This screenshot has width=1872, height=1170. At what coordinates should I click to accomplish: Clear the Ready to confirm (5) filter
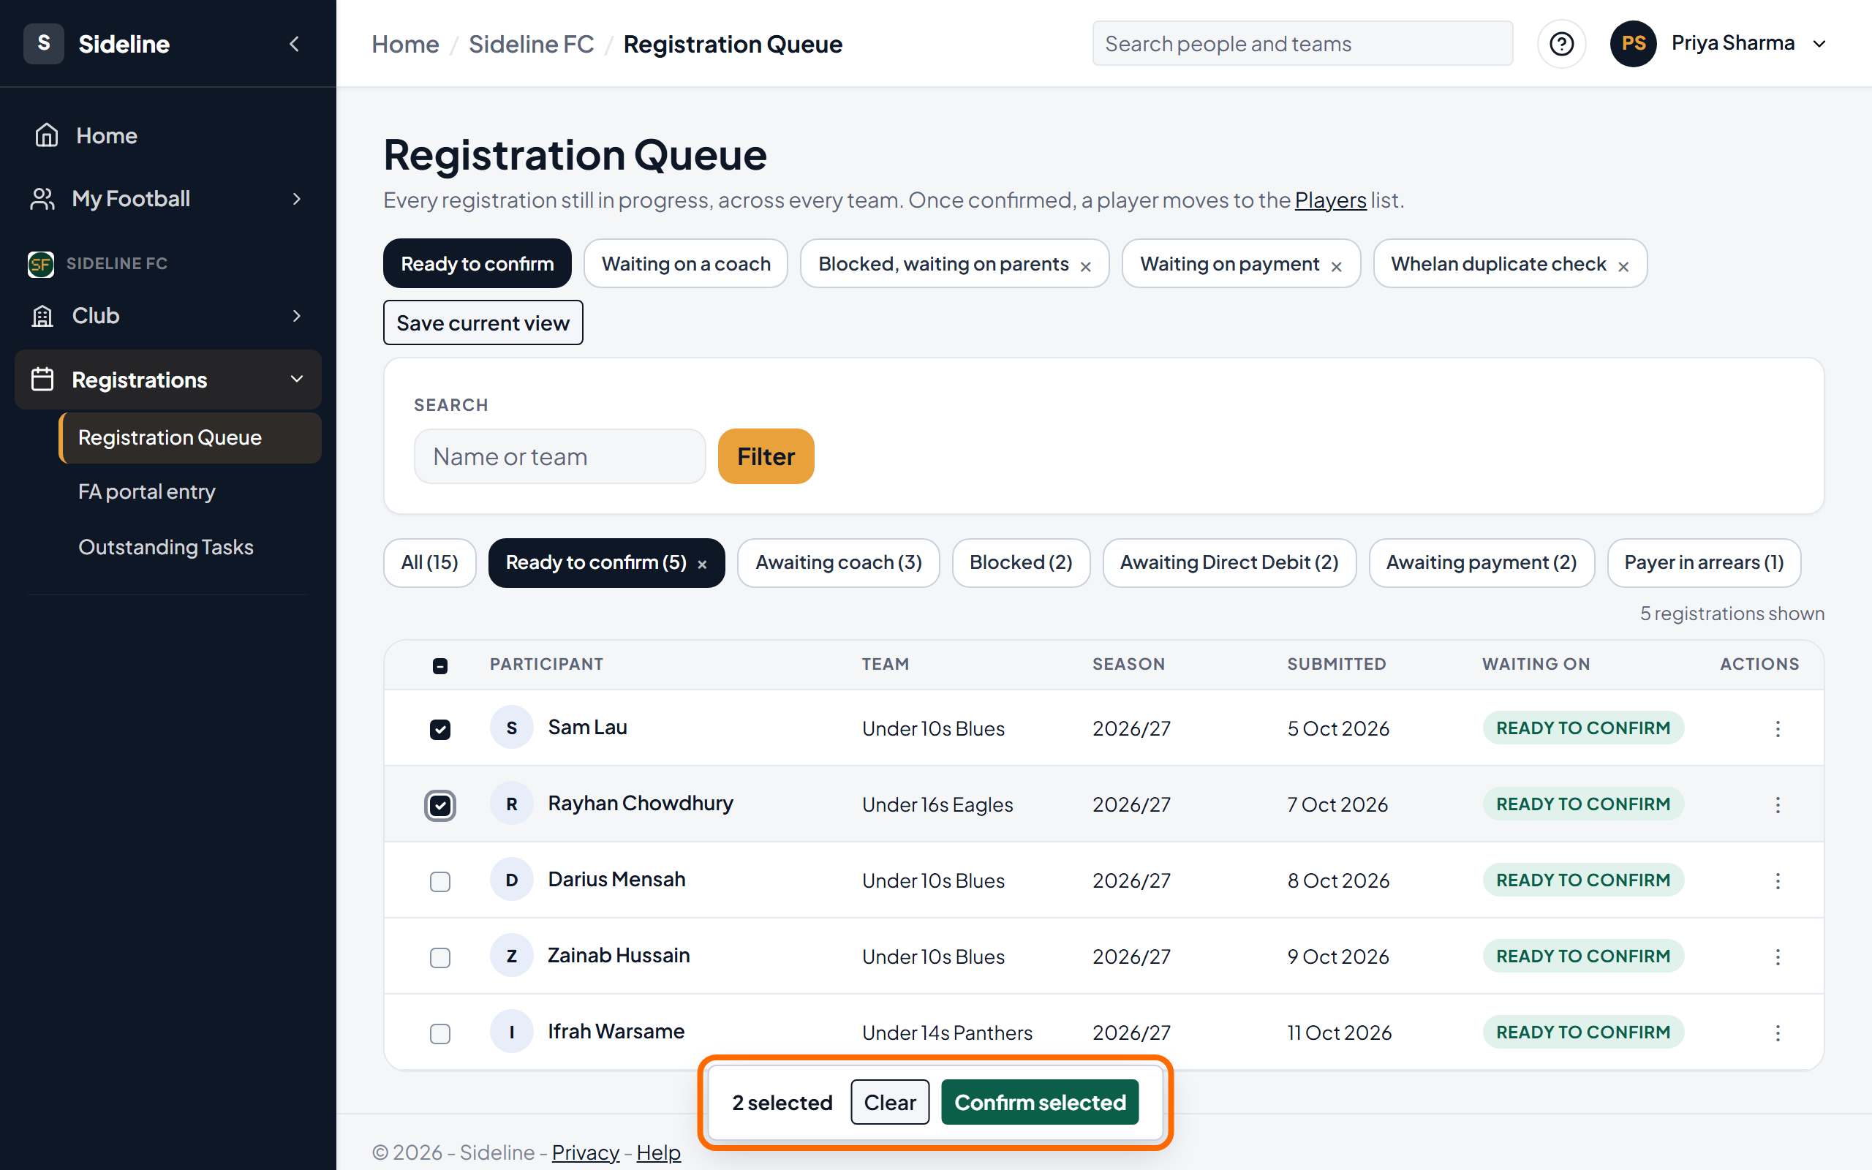[701, 564]
